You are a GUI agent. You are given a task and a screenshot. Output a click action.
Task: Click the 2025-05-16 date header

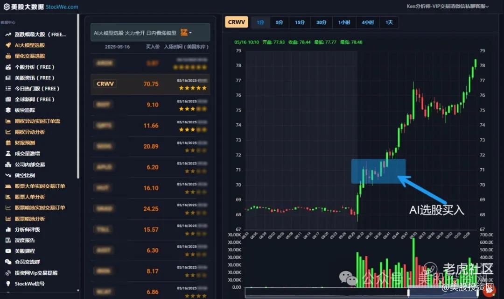point(117,47)
